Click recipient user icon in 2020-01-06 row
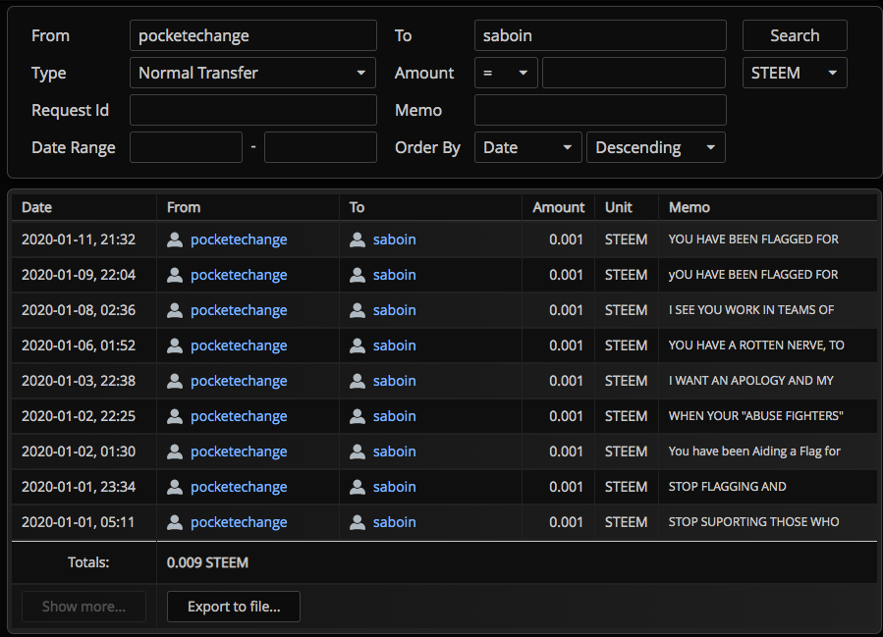The height and width of the screenshot is (637, 883). pos(358,345)
